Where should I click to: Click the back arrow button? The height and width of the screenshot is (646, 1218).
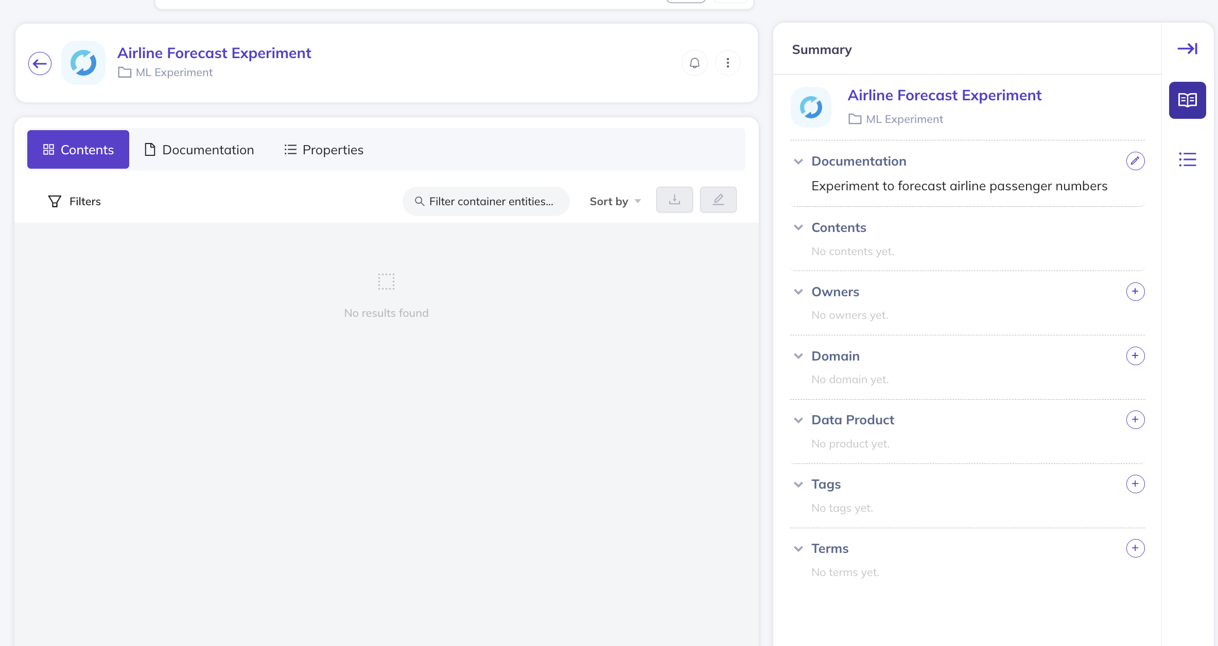40,63
